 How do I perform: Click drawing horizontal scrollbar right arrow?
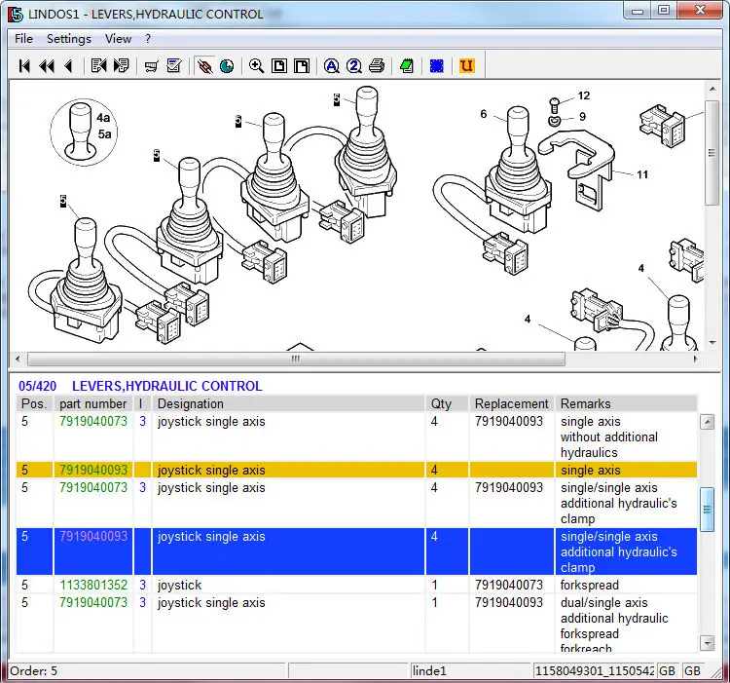click(x=696, y=359)
